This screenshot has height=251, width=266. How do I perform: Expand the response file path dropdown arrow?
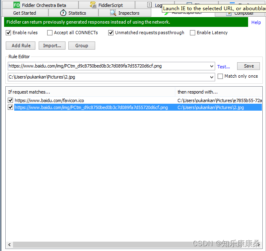(211, 77)
